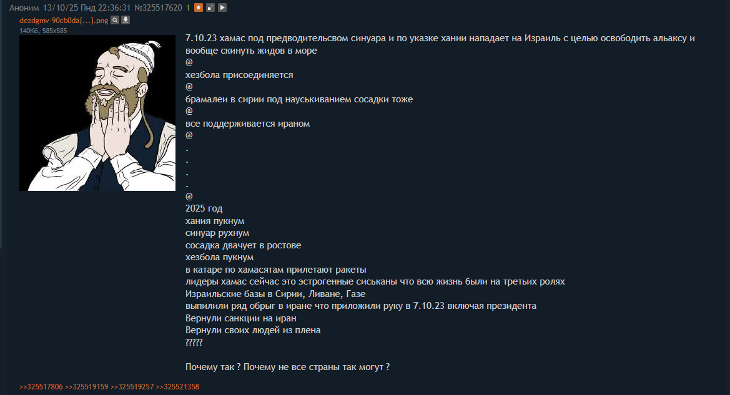The width and height of the screenshot is (730, 395).
Task: Open the attached cartoon image thumbnail
Action: [x=97, y=113]
